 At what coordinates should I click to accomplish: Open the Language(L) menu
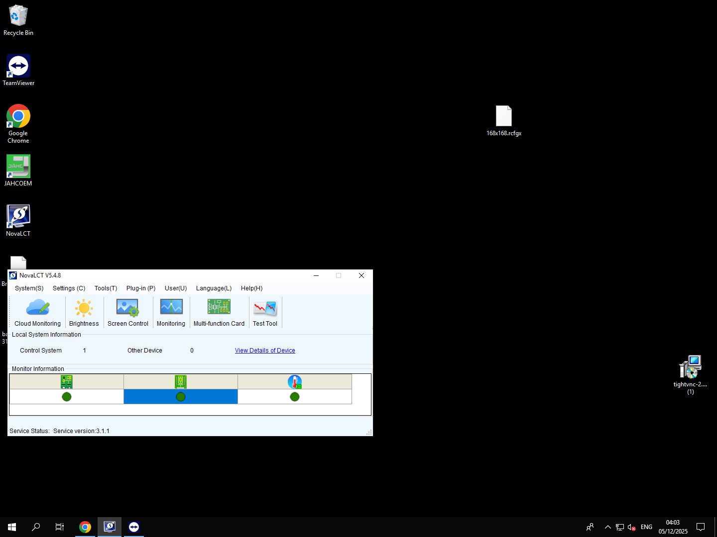click(213, 288)
